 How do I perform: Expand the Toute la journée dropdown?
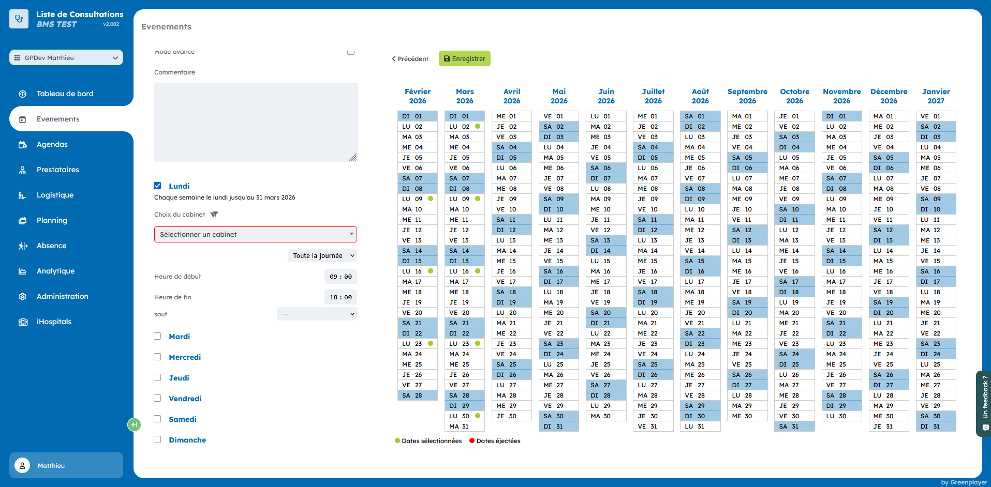click(322, 255)
